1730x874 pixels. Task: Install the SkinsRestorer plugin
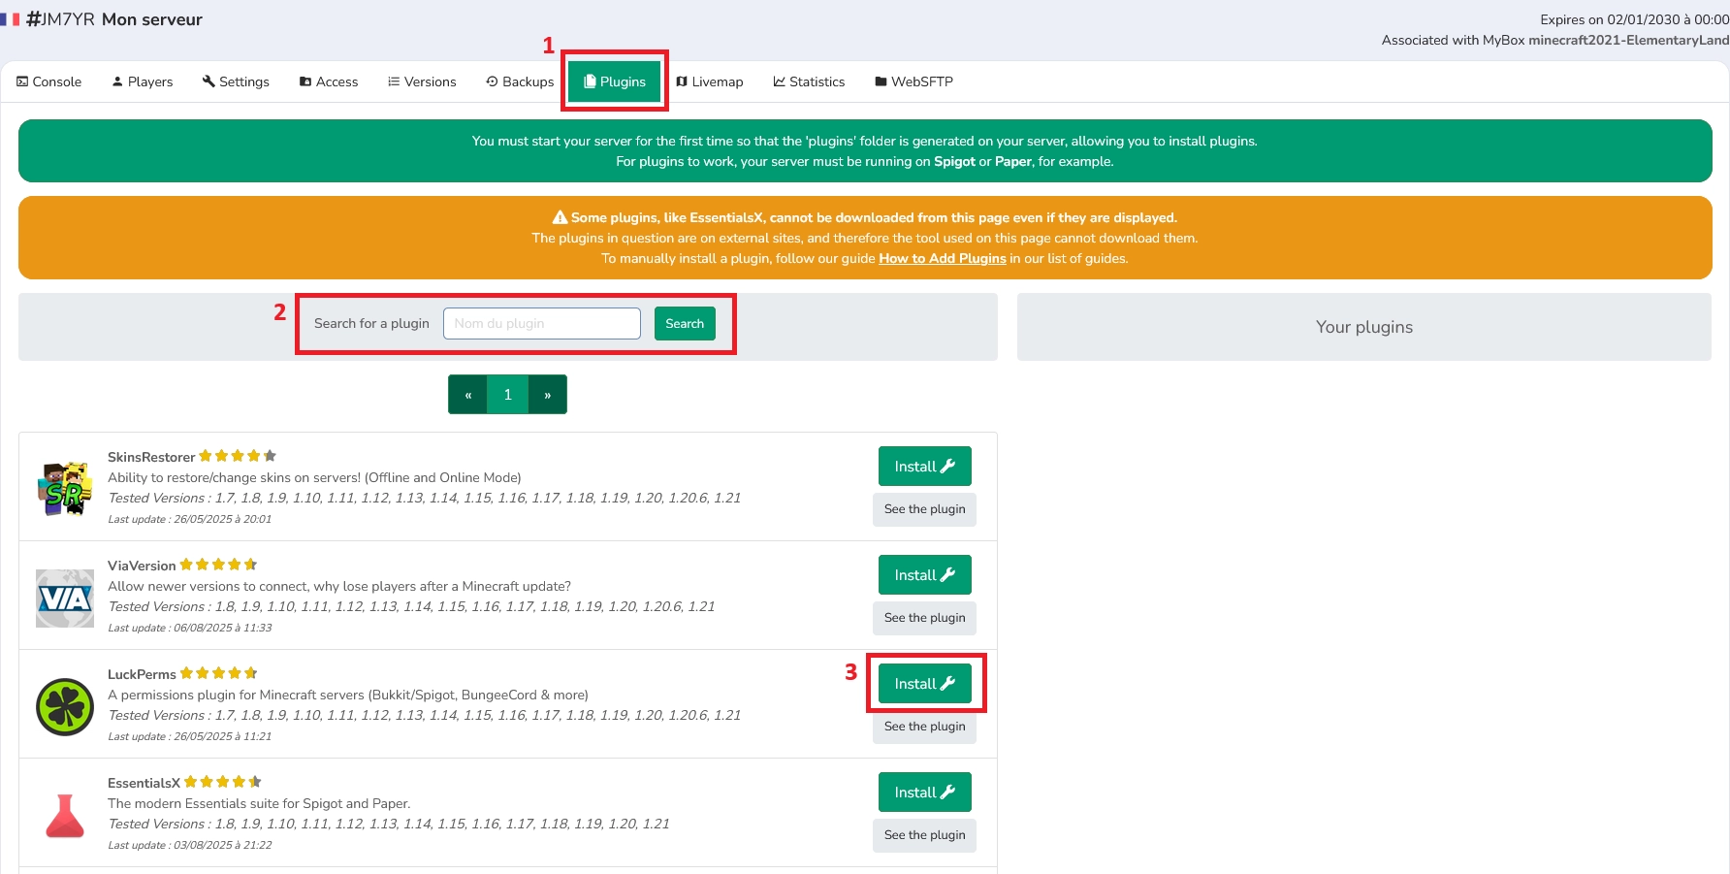tap(925, 467)
